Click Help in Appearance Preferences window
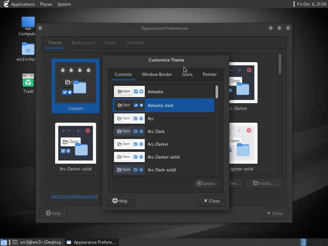Viewport: 328px width, 246px height. click(x=53, y=213)
